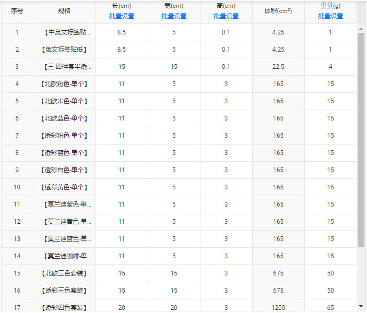
Task: Click width field 15 in row 3
Action: point(174,67)
